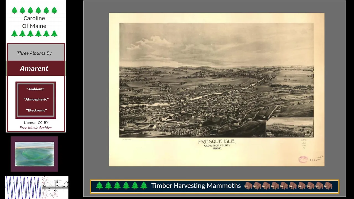The width and height of the screenshot is (354, 199).
Task: Click the green watercolor album art thumbnail
Action: point(35,154)
